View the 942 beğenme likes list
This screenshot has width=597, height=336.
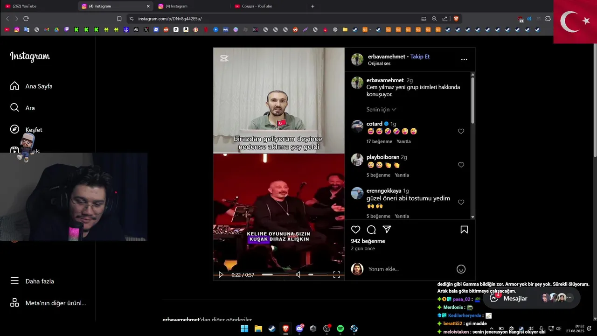368,241
